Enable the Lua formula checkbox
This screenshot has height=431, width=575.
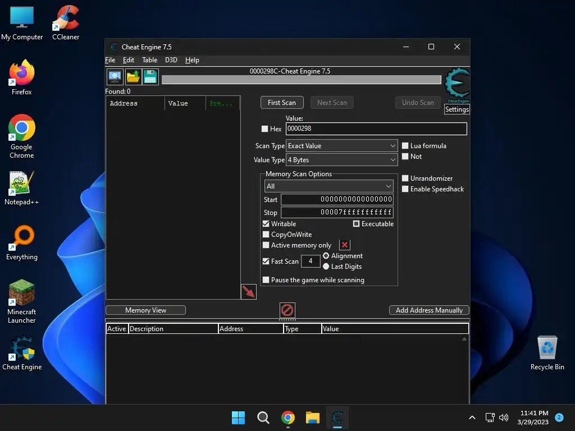pos(405,145)
